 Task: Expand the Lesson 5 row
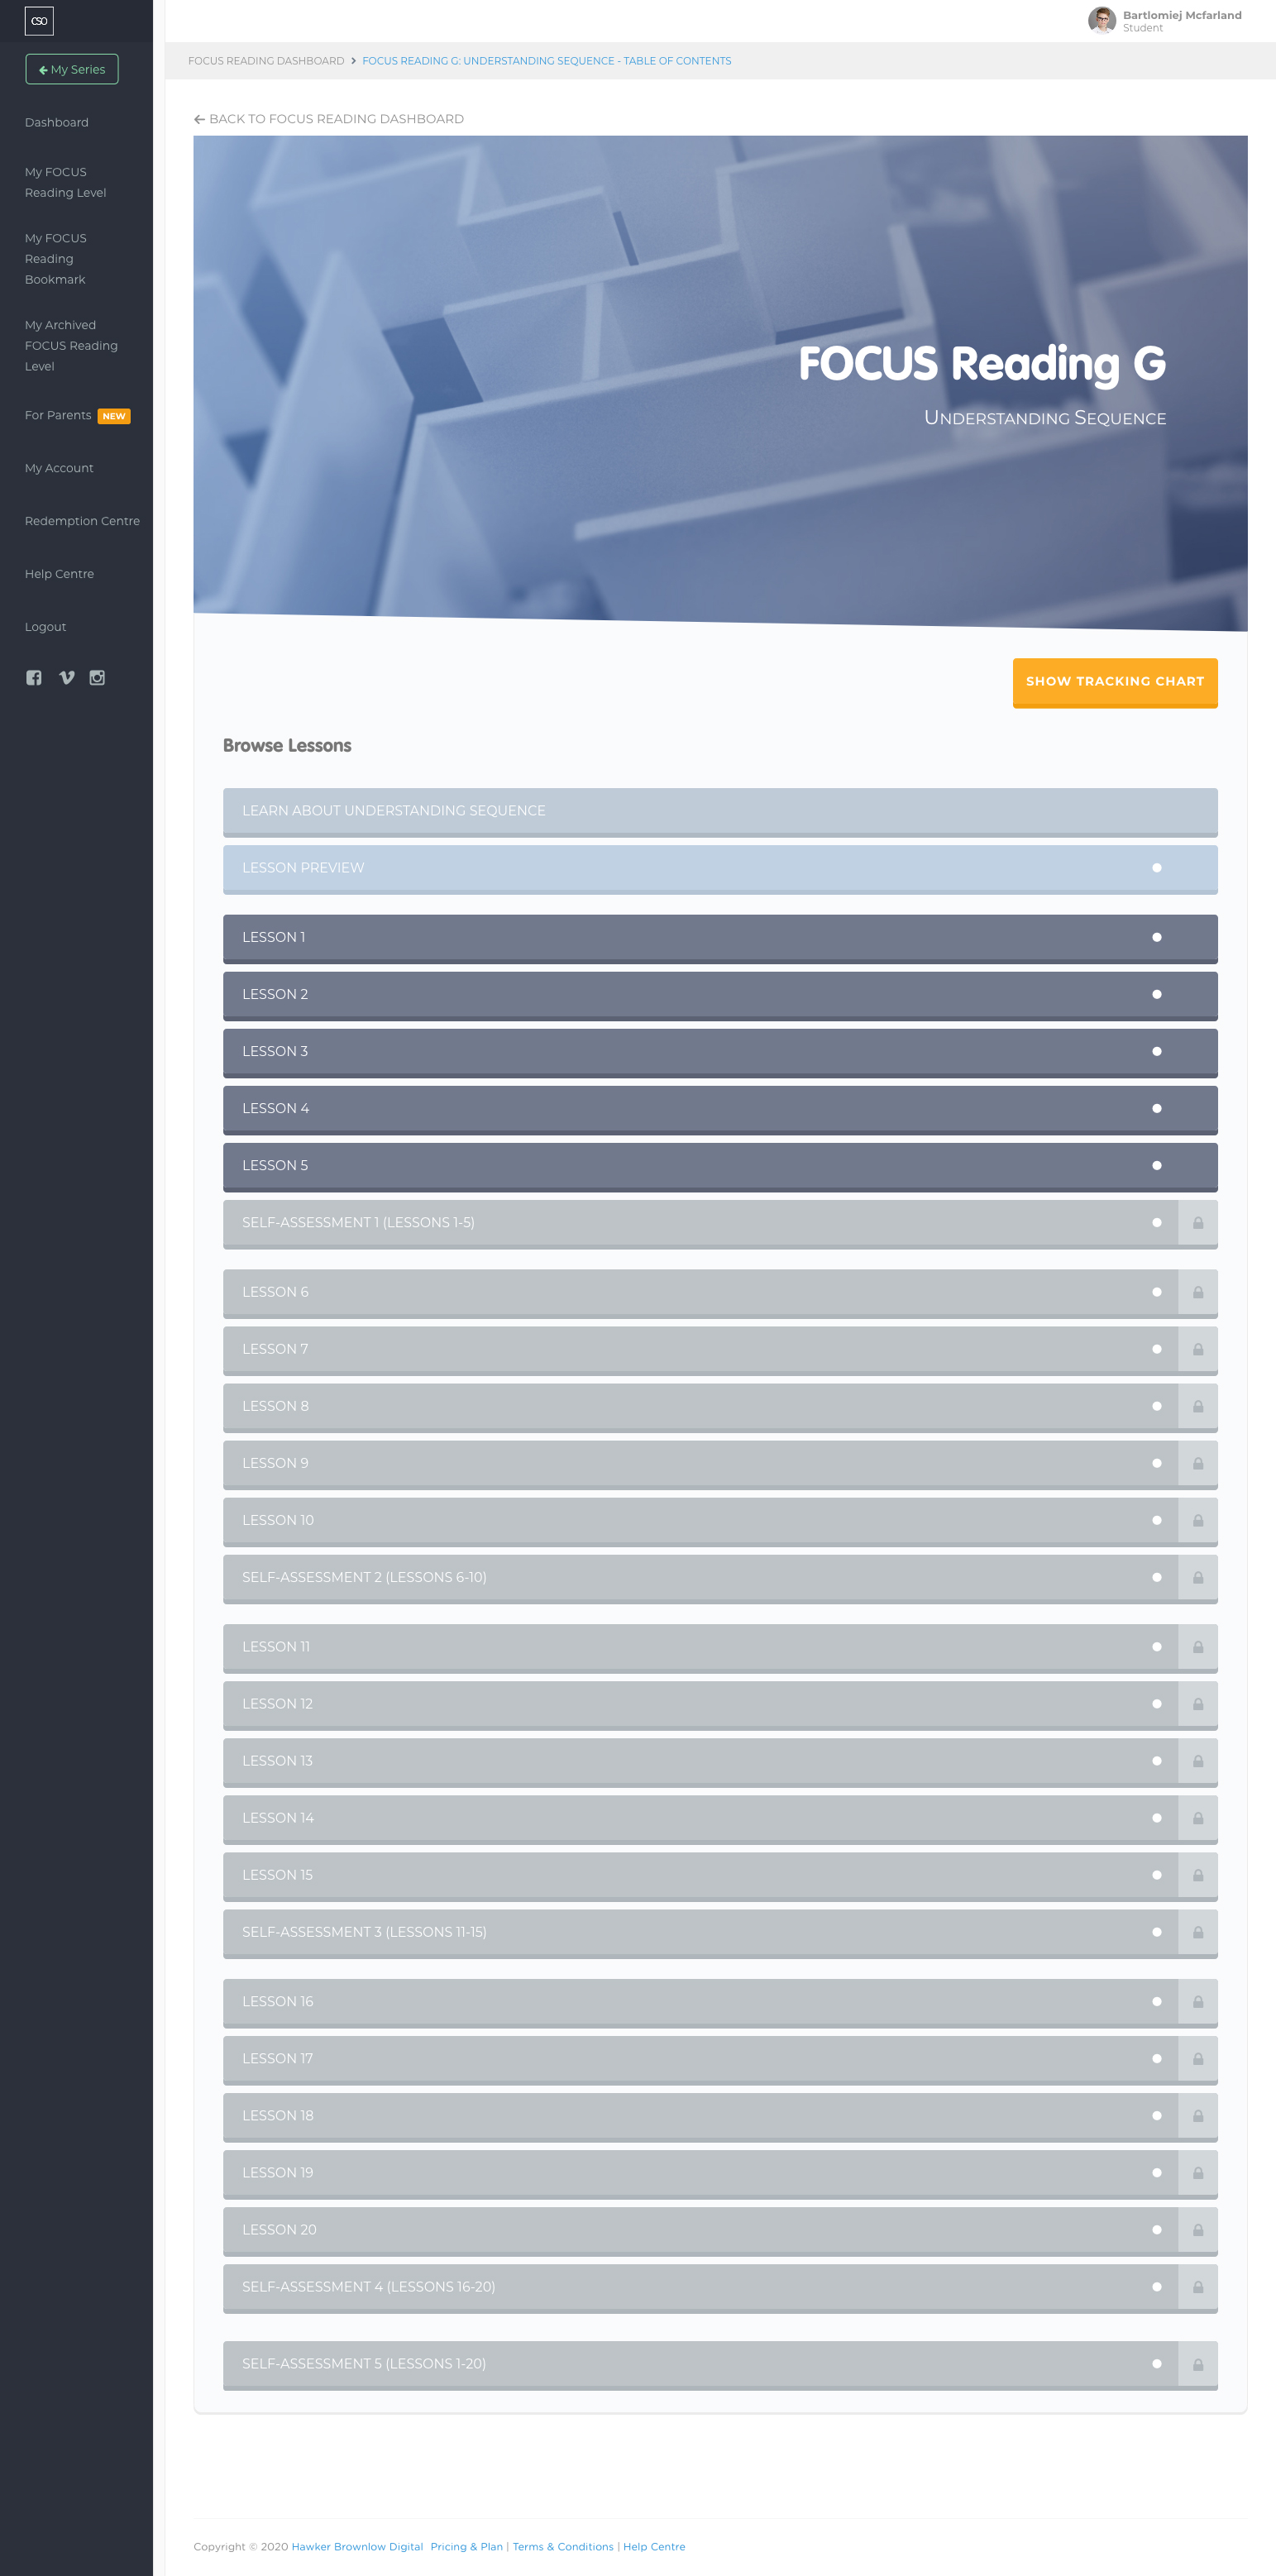[720, 1166]
